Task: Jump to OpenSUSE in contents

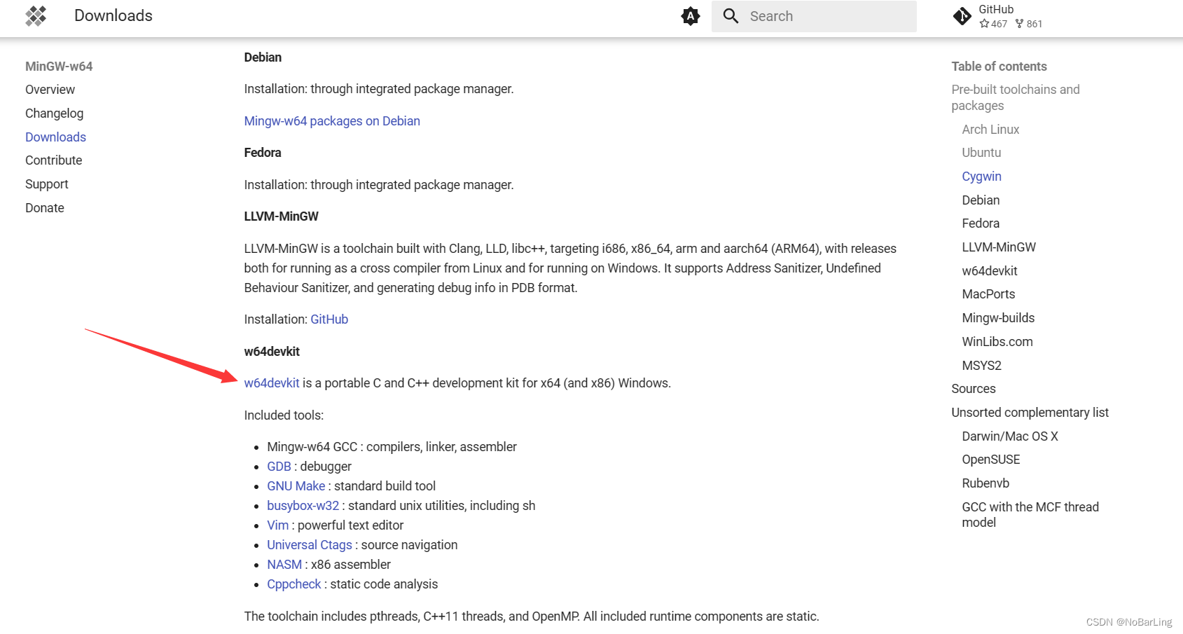Action: click(990, 460)
